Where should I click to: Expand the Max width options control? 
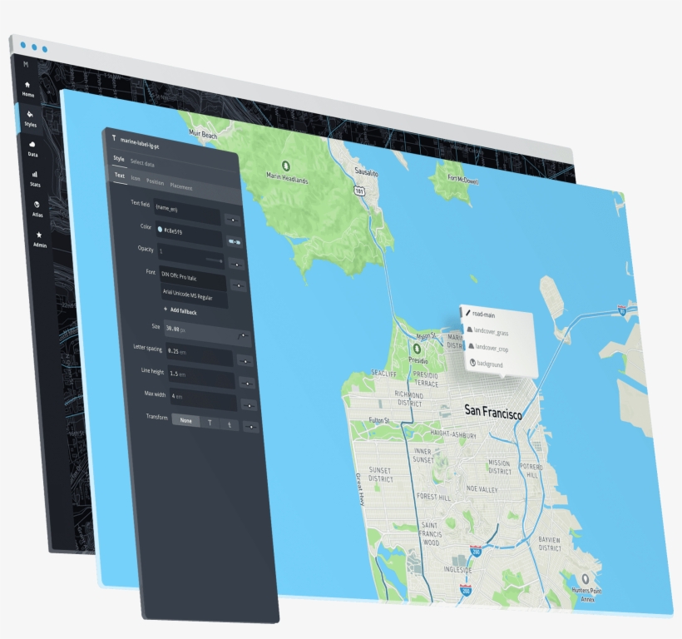249,404
